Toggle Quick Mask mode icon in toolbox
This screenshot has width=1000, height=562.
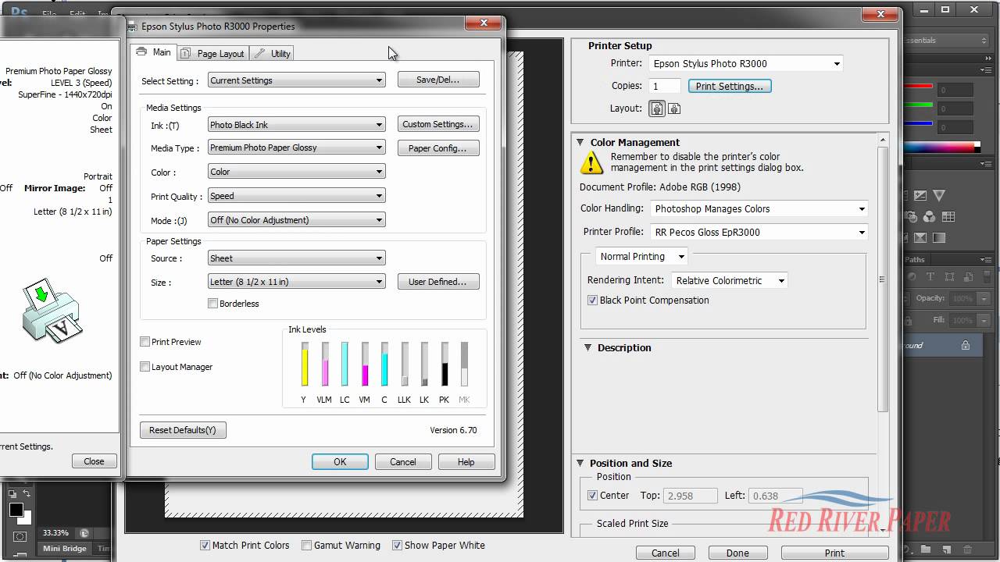click(20, 536)
